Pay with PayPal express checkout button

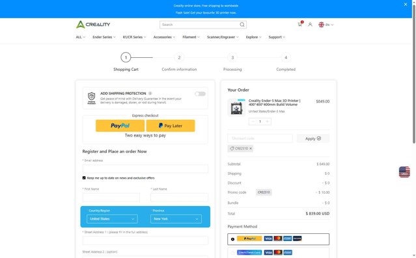pyautogui.click(x=120, y=125)
